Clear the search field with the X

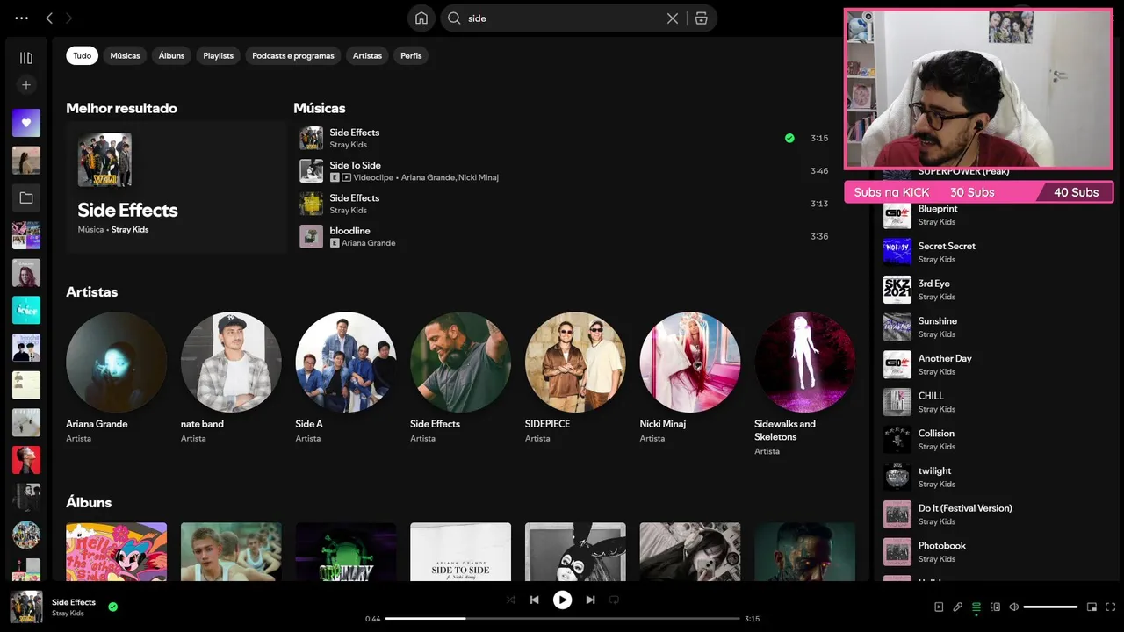[x=673, y=18]
